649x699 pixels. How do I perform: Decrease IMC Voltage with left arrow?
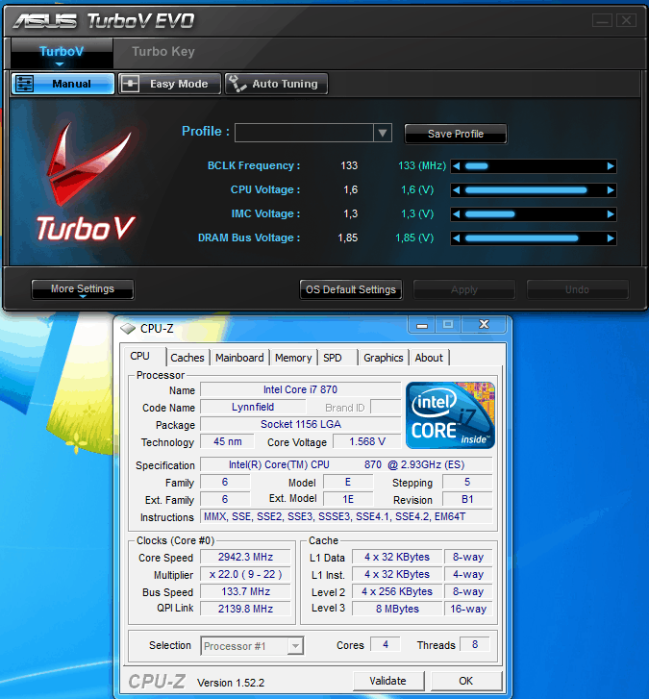(456, 214)
